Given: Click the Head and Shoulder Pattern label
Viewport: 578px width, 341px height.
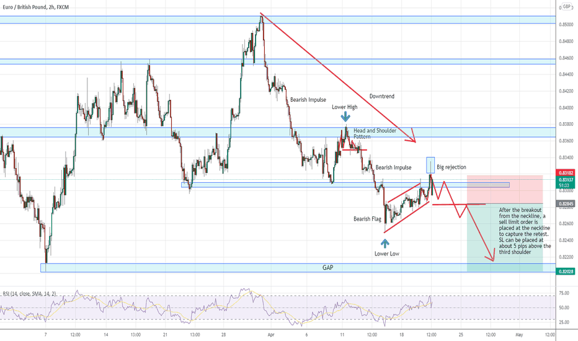Looking at the screenshot, I should 375,133.
